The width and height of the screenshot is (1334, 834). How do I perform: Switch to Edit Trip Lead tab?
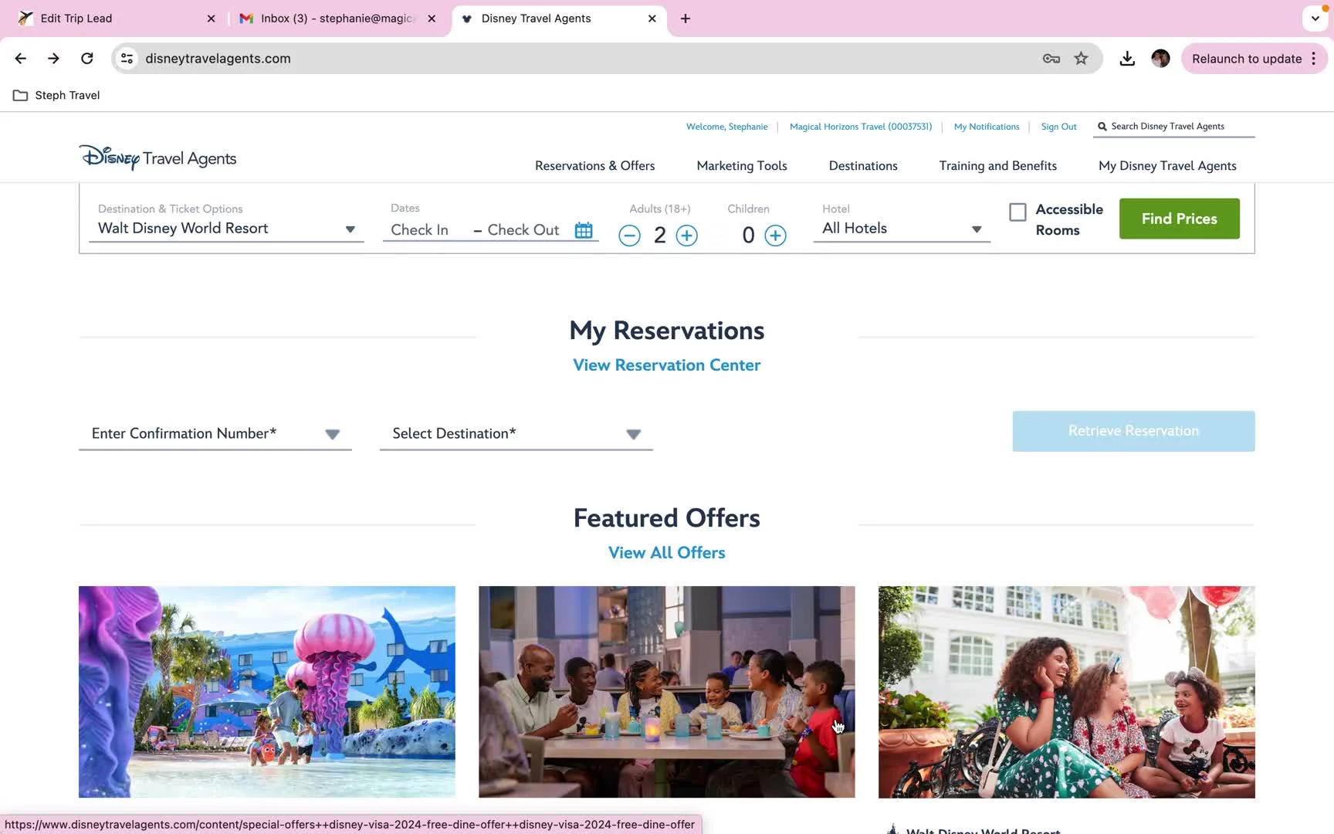coord(116,19)
